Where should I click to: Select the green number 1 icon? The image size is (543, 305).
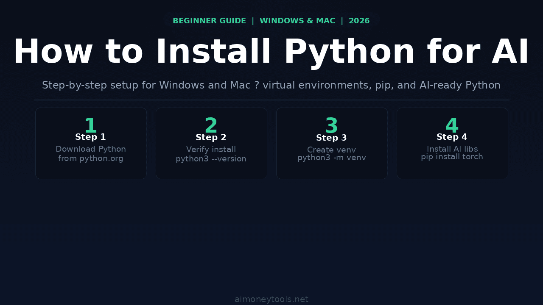[x=90, y=125]
